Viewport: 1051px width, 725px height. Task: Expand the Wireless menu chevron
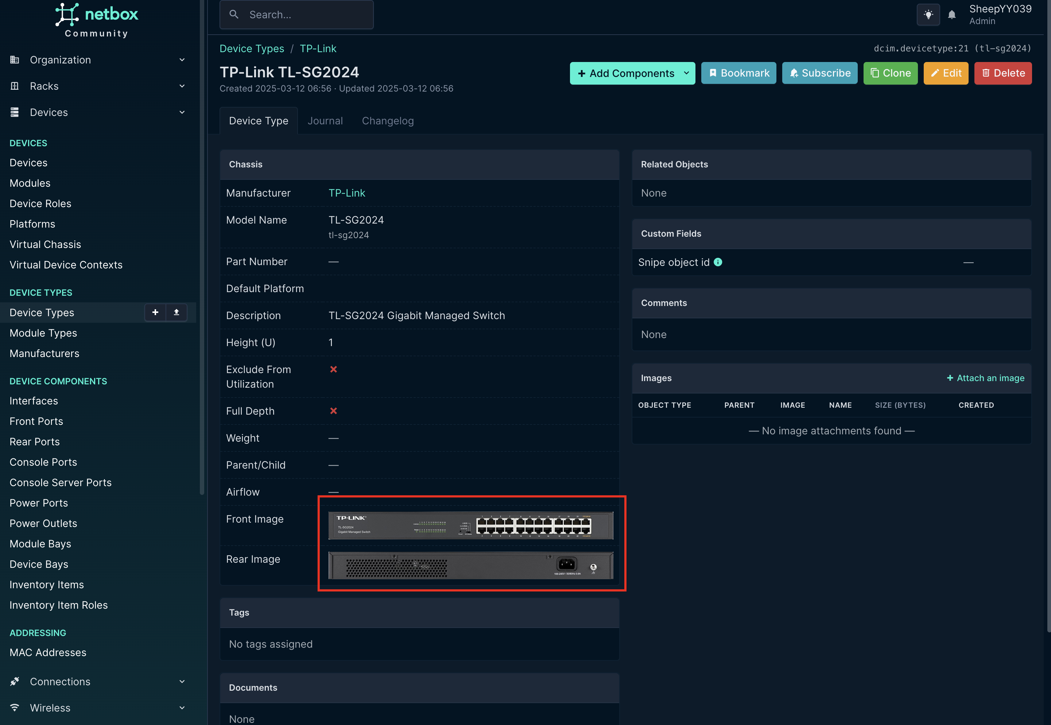pyautogui.click(x=182, y=708)
